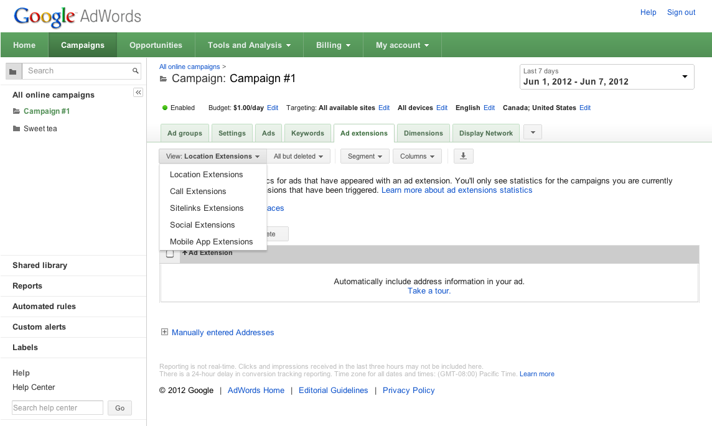Click the Google AdWords logo
The height and width of the screenshot is (426, 712).
[77, 17]
